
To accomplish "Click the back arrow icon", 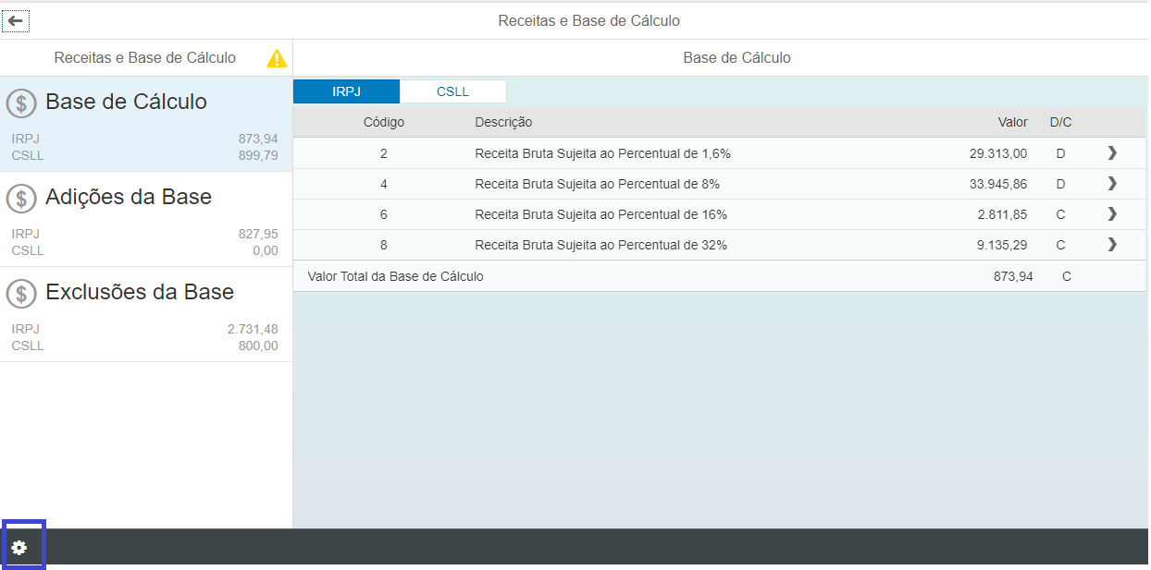I will [x=16, y=20].
